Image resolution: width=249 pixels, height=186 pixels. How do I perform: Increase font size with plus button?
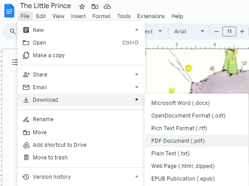pos(242,32)
